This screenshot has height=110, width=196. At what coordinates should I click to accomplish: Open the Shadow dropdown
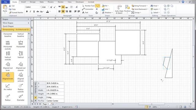point(107,13)
